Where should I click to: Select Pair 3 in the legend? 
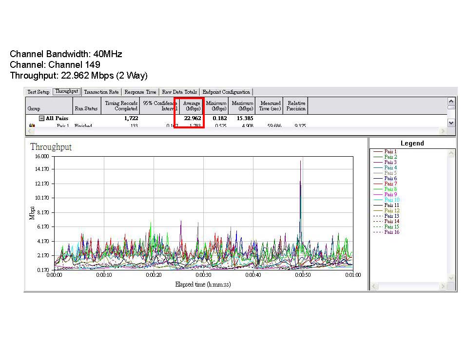[390, 162]
